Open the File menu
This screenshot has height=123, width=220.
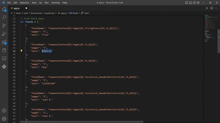[9, 3]
